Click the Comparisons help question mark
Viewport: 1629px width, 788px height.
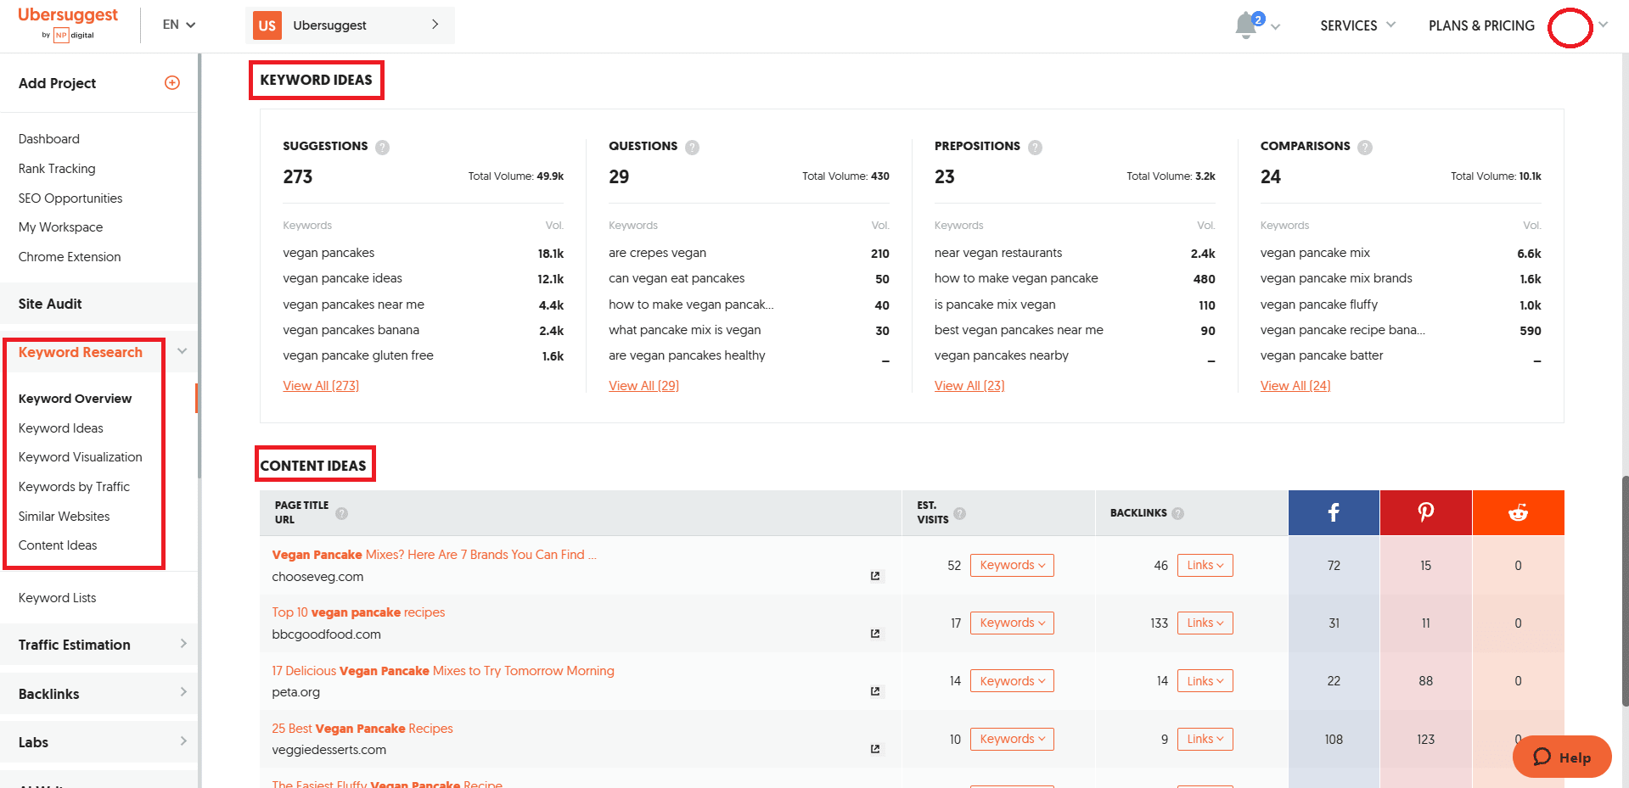point(1365,147)
